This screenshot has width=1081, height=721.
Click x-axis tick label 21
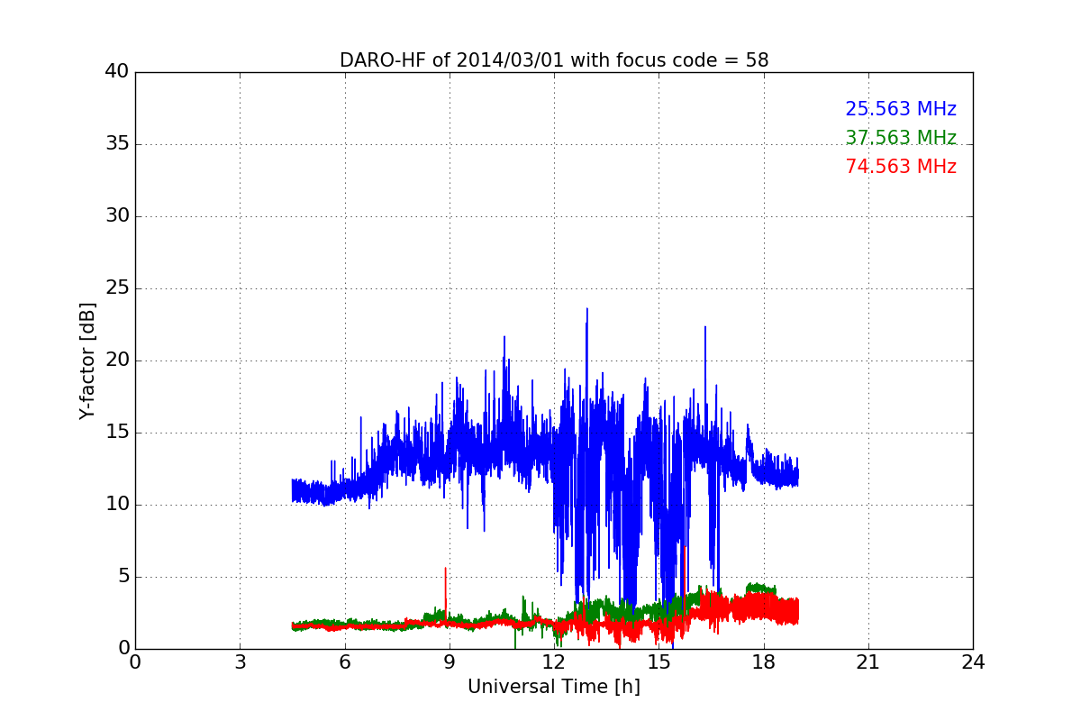click(x=868, y=662)
